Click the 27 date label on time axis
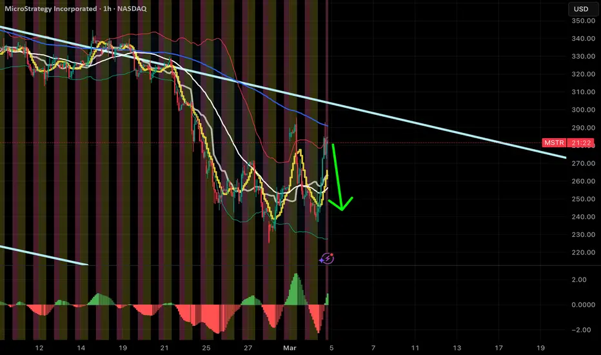Viewport: 601px width, 355px height. [x=248, y=348]
